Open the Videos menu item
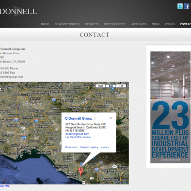The height and width of the screenshot is (191, 191). click(170, 24)
